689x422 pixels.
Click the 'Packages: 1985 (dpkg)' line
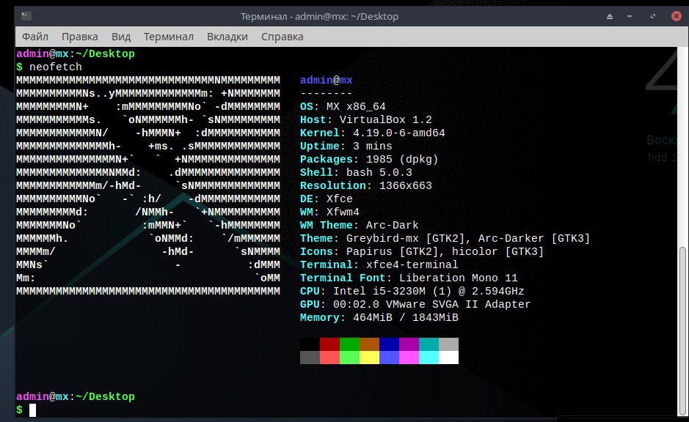369,159
